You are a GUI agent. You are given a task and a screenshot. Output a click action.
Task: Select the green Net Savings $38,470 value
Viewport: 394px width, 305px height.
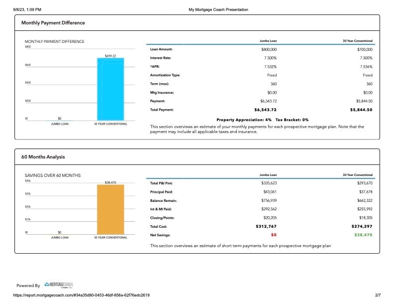click(363, 235)
